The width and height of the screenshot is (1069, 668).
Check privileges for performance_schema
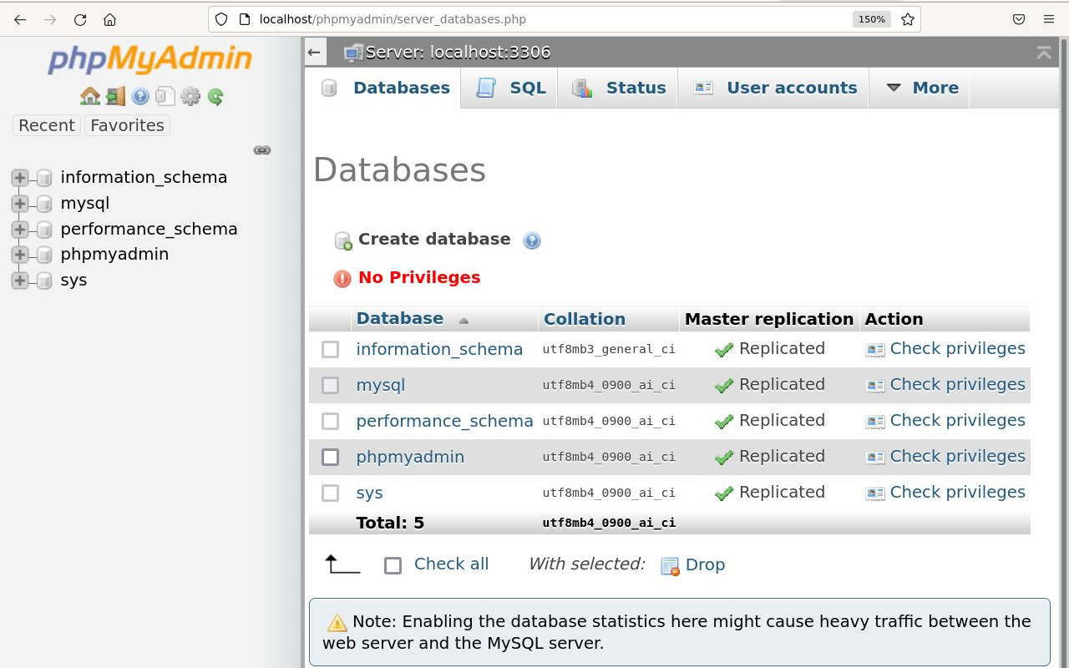(x=945, y=421)
